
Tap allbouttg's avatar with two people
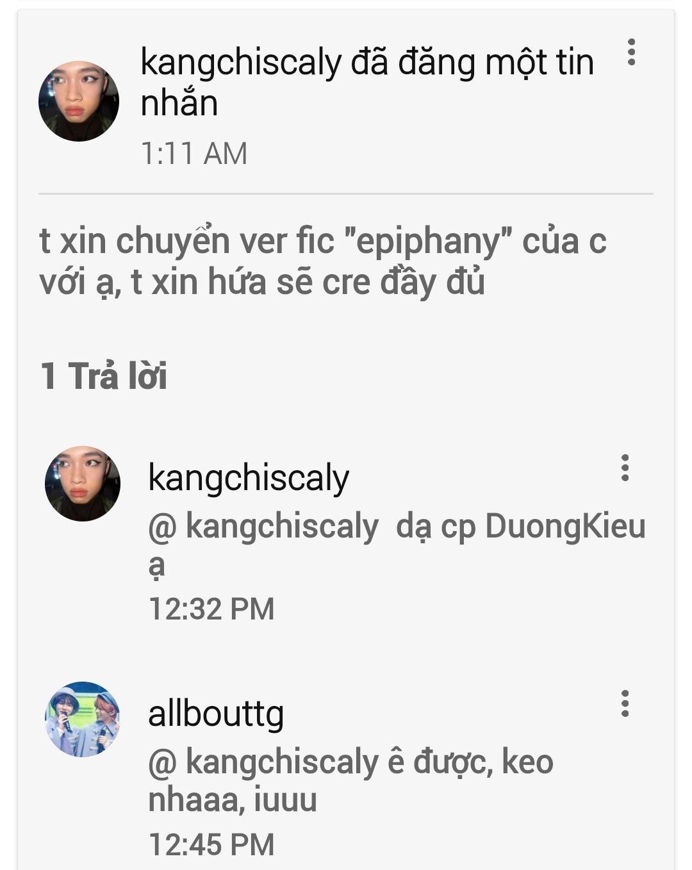(x=82, y=719)
